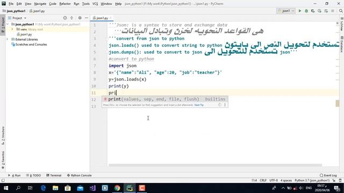Toggle tool window quick access icon

coord(3,181)
